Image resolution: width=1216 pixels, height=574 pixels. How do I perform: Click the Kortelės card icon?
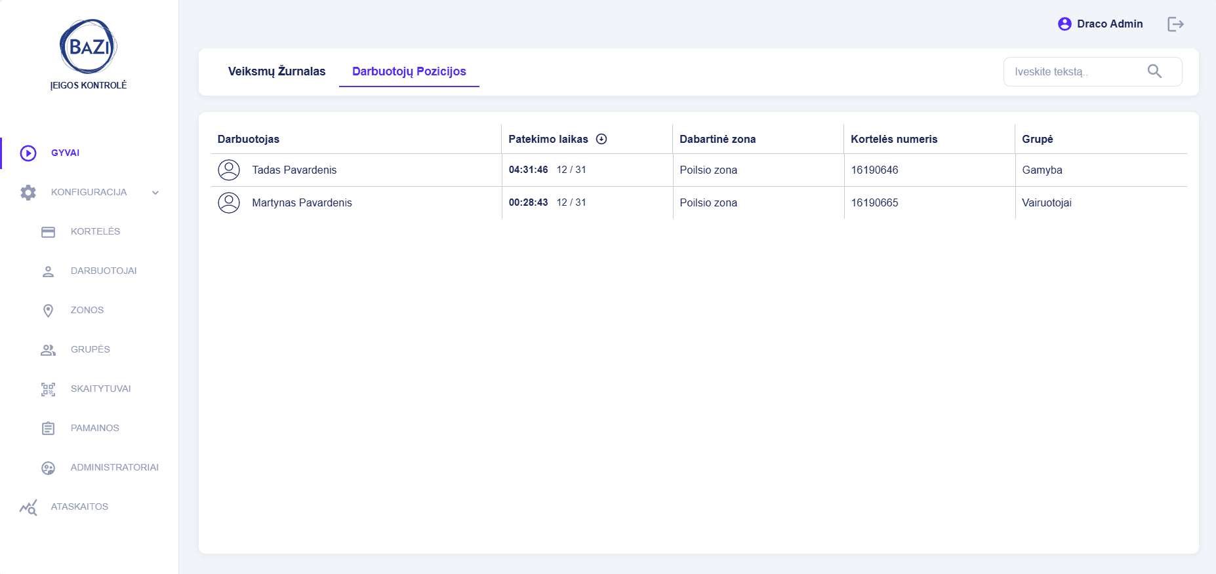pyautogui.click(x=48, y=232)
